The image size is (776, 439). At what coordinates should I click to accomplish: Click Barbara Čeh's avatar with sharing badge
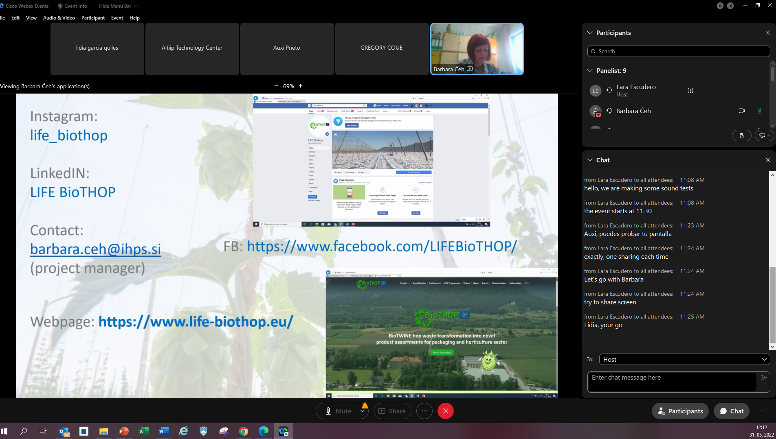pyautogui.click(x=596, y=111)
